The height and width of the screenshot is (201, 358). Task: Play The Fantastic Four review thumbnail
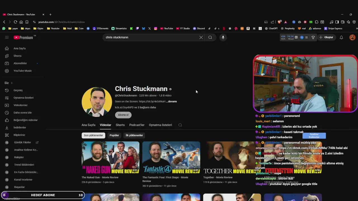pyautogui.click(x=171, y=158)
